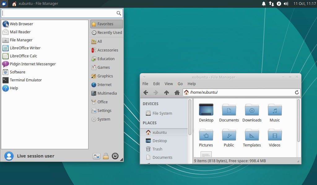
Task: Click the notification bell in the system tray
Action: pyautogui.click(x=264, y=4)
